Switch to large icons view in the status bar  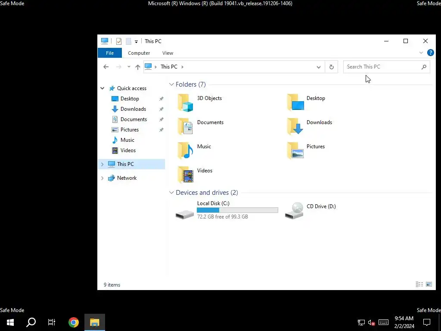(429, 284)
